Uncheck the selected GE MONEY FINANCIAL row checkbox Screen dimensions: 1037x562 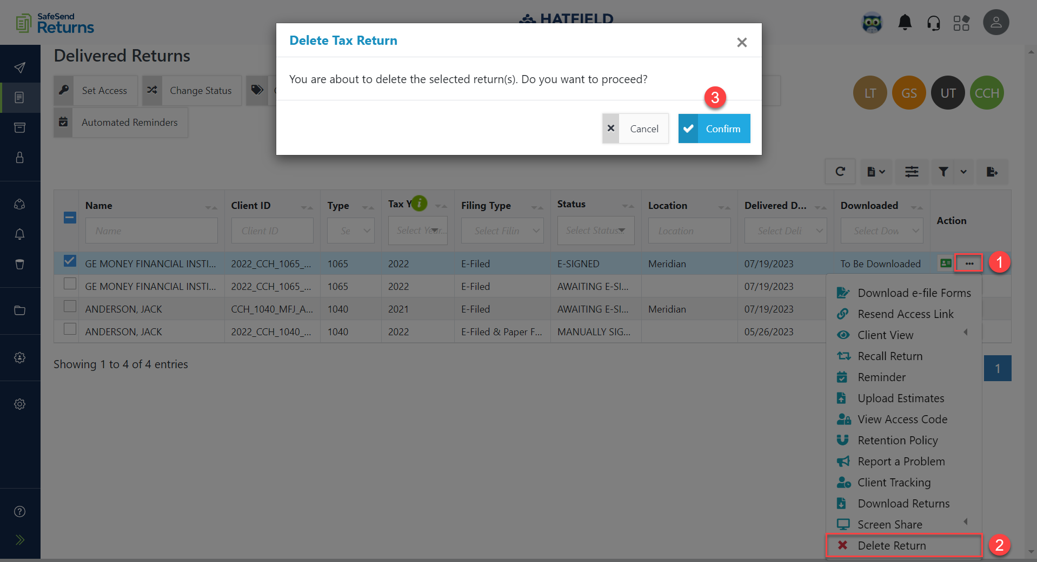coord(69,261)
